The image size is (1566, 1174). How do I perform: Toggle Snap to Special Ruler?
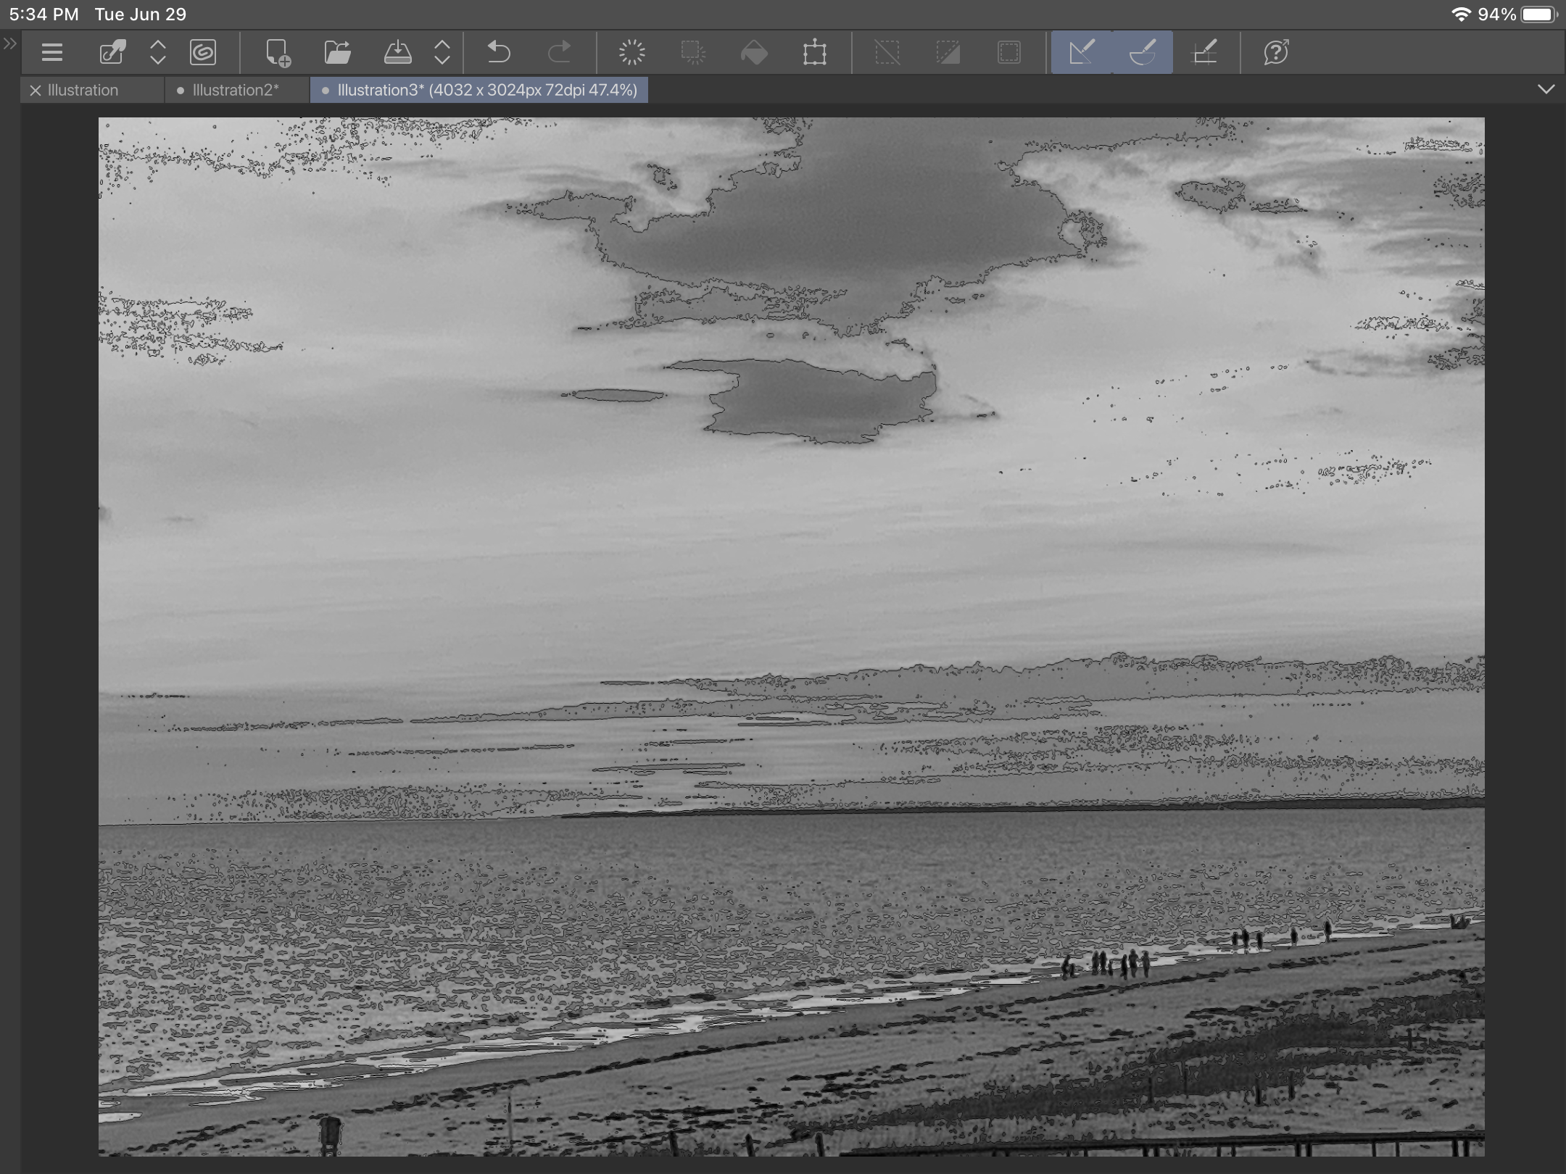click(1143, 52)
